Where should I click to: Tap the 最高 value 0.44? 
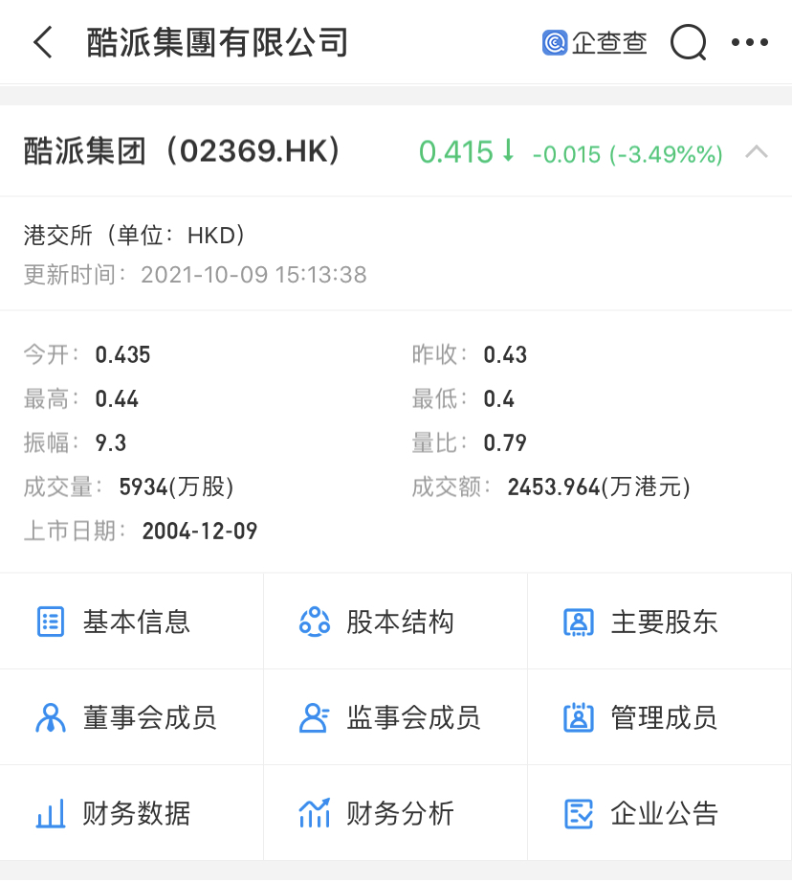click(117, 399)
